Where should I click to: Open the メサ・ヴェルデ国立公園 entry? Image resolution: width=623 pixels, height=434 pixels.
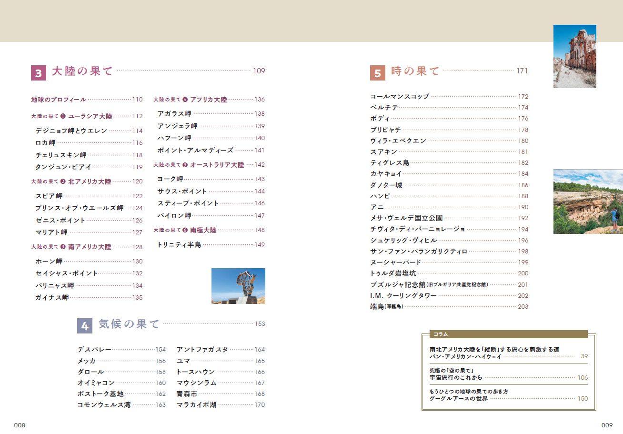pos(406,218)
